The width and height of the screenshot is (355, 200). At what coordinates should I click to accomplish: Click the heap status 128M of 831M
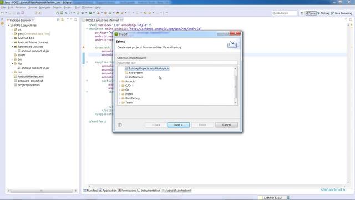[x=272, y=198]
